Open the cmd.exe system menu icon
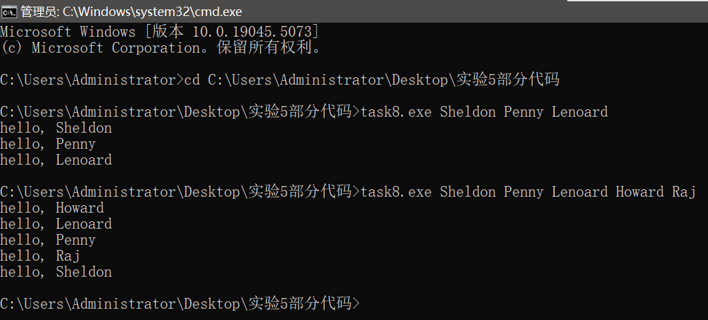 pos(9,11)
